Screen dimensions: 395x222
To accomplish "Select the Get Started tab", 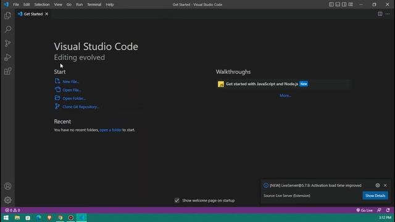I will point(33,14).
